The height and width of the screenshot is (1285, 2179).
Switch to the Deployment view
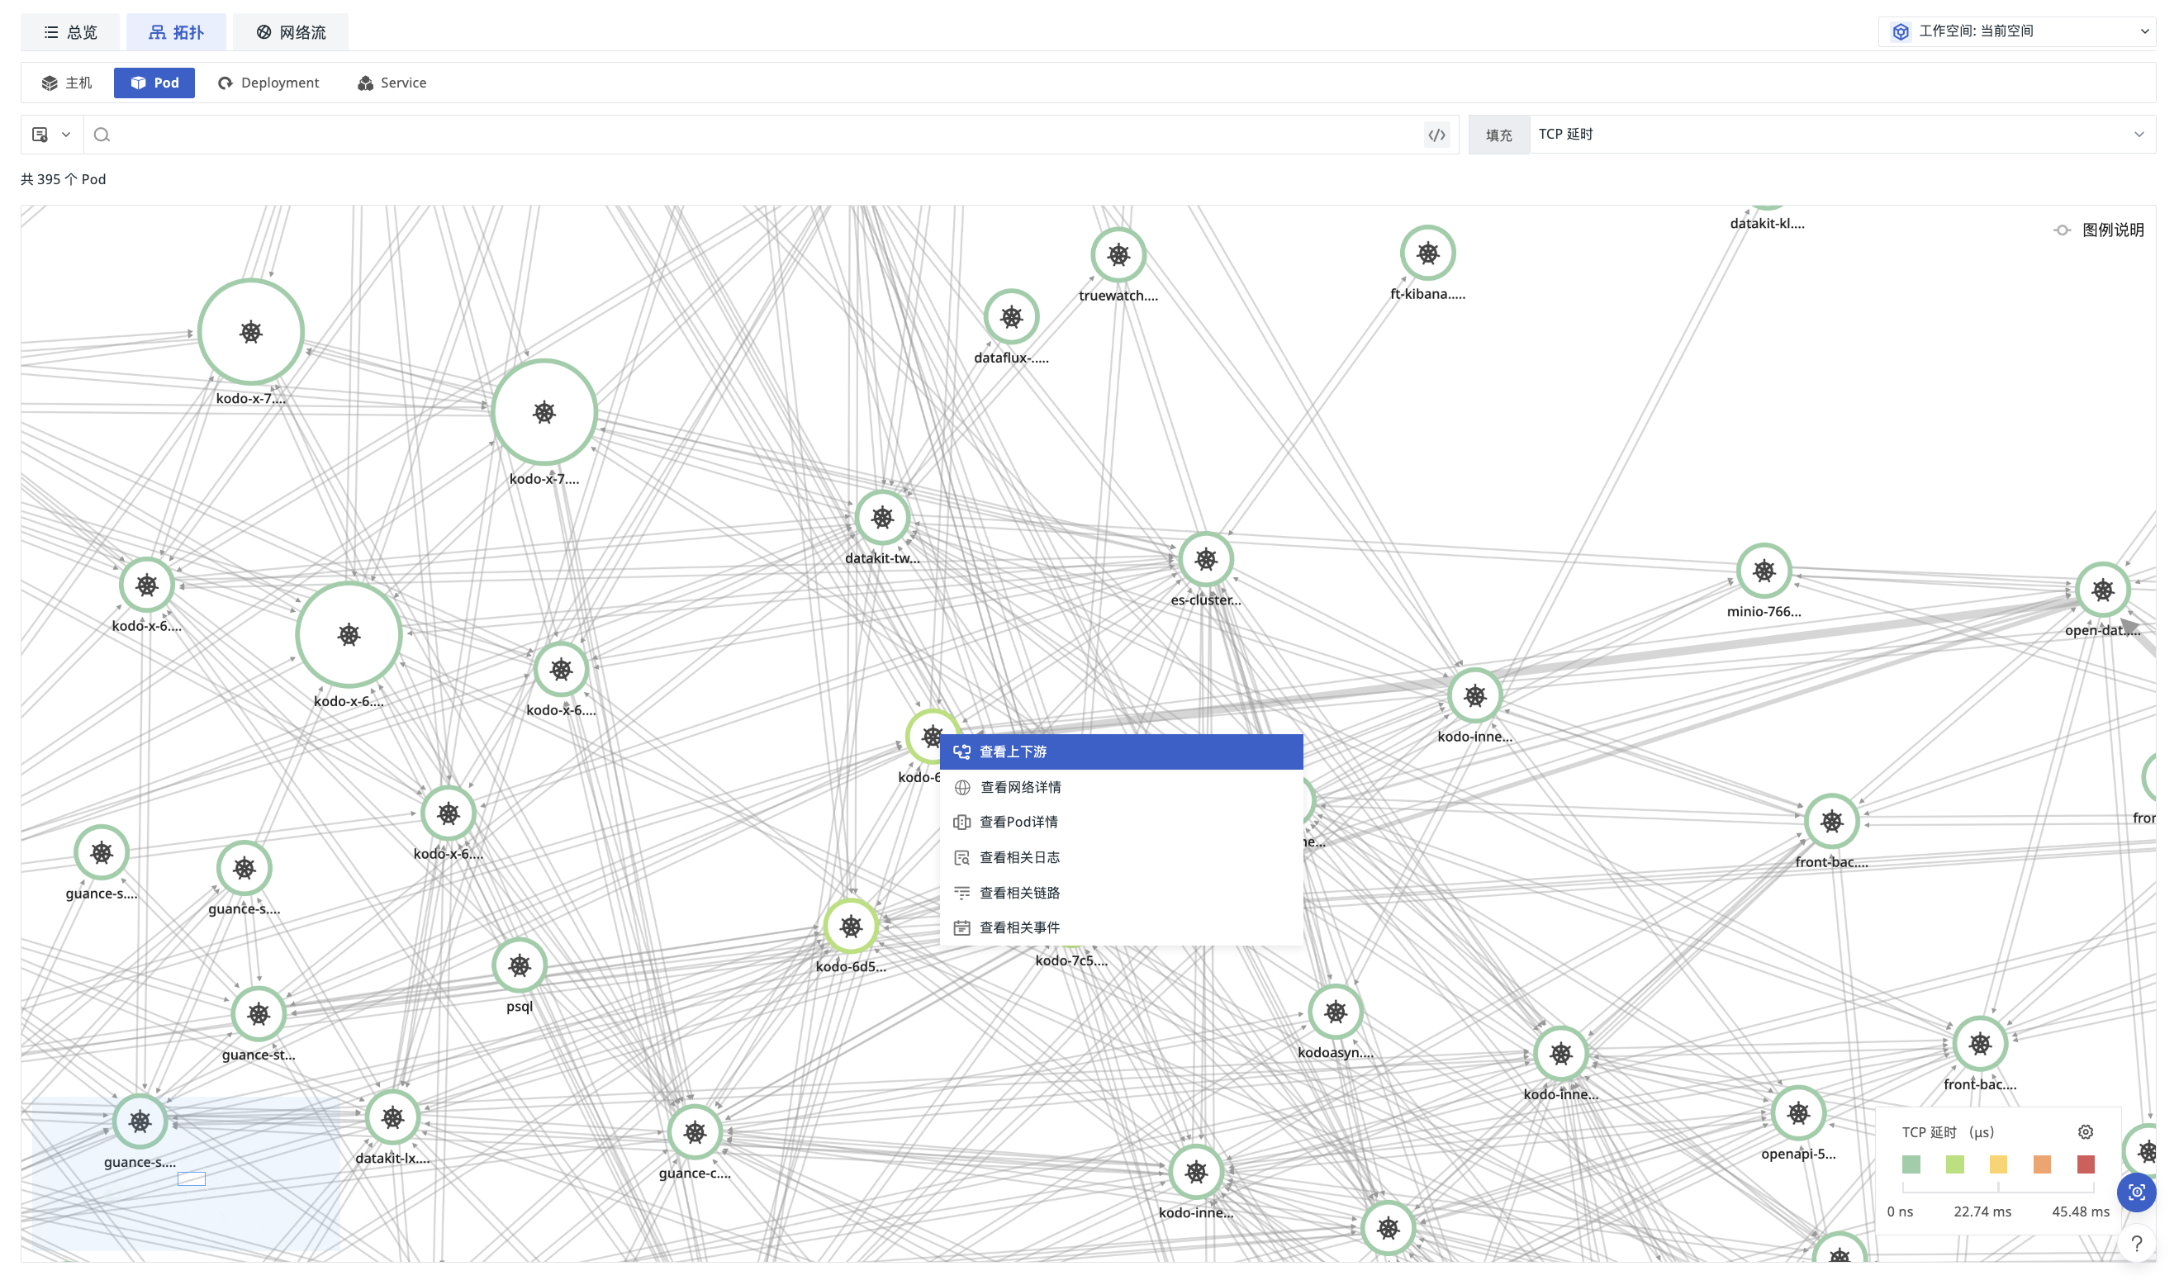click(268, 83)
